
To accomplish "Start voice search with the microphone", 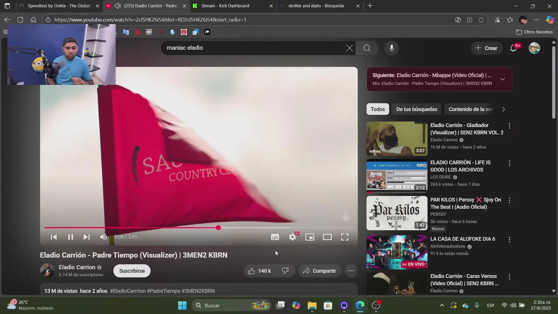I will click(391, 48).
